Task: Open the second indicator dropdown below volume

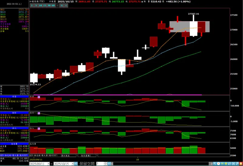Action: click(97, 155)
